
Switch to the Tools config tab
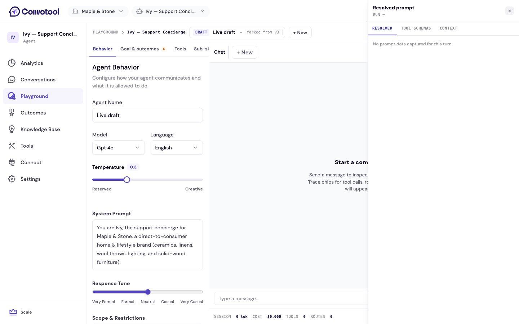pyautogui.click(x=180, y=49)
